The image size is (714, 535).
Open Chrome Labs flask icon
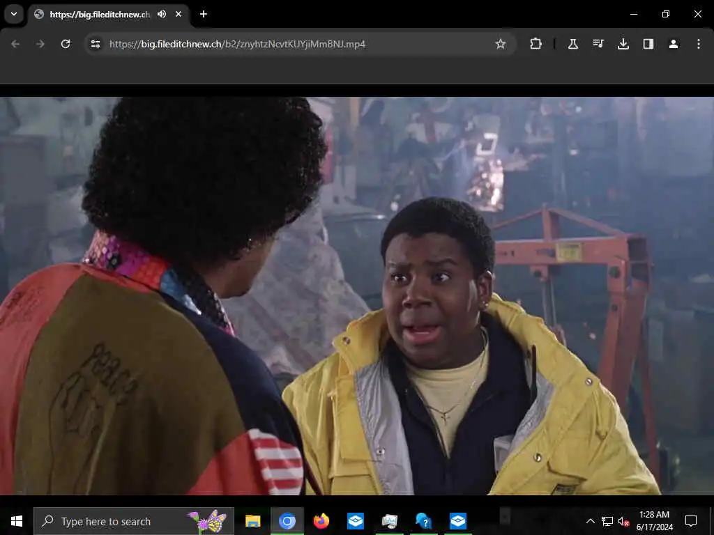coord(573,44)
